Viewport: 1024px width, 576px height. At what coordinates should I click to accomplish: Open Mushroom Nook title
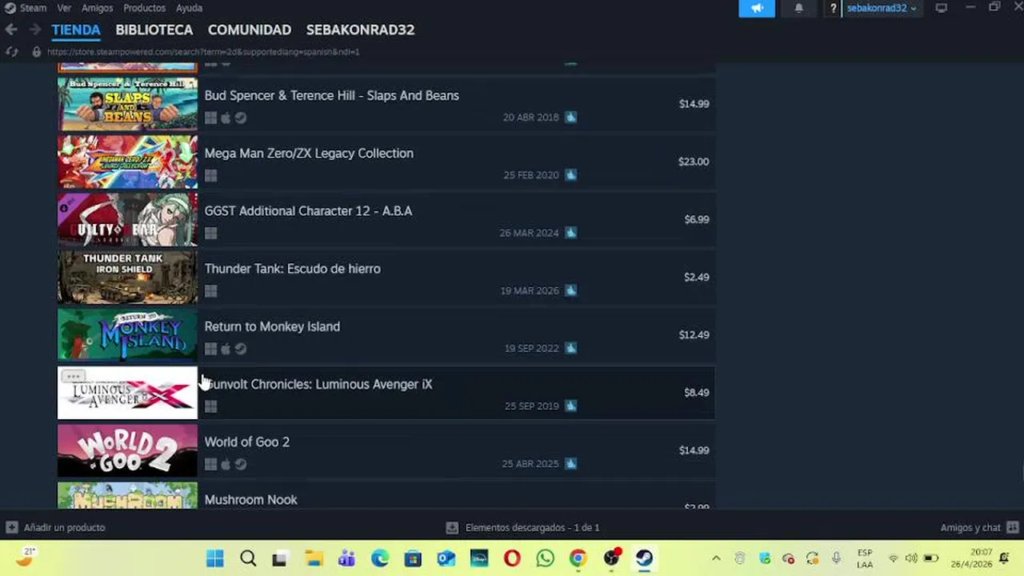(250, 499)
